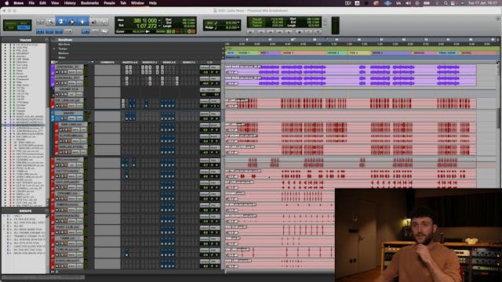The height and width of the screenshot is (282, 502).
Task: Click the SNARE track name
Action: pos(69,113)
